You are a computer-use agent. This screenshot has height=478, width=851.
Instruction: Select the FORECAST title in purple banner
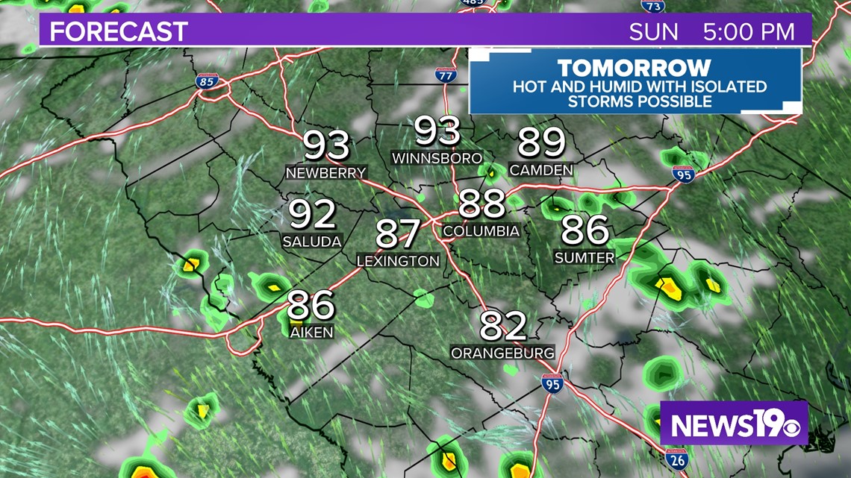(x=118, y=31)
